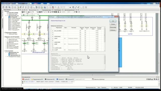This screenshot has width=161, height=91.
Task: Click the magnifier zoom icon in diagram toolbar
Action: (27, 12)
